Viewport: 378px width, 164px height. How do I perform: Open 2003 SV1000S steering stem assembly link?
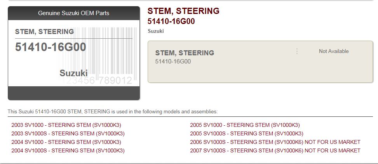[68, 133]
